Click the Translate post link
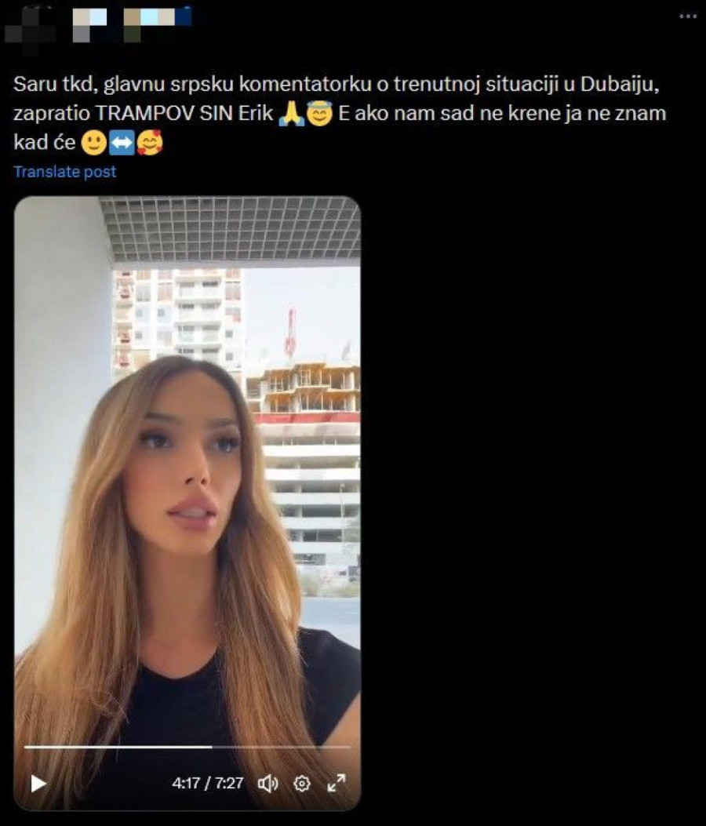 coord(65,172)
